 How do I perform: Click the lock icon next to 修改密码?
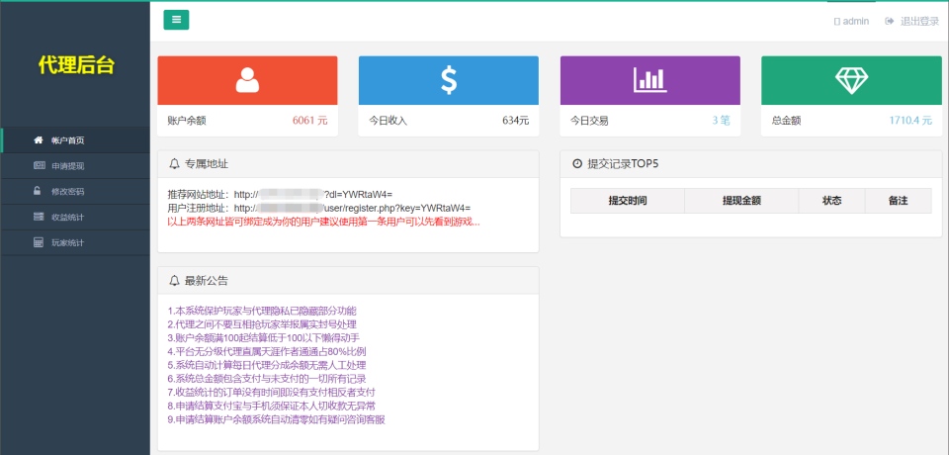[x=38, y=191]
